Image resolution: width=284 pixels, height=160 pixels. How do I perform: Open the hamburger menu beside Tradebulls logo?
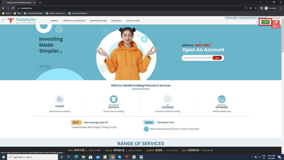[x=3, y=20]
